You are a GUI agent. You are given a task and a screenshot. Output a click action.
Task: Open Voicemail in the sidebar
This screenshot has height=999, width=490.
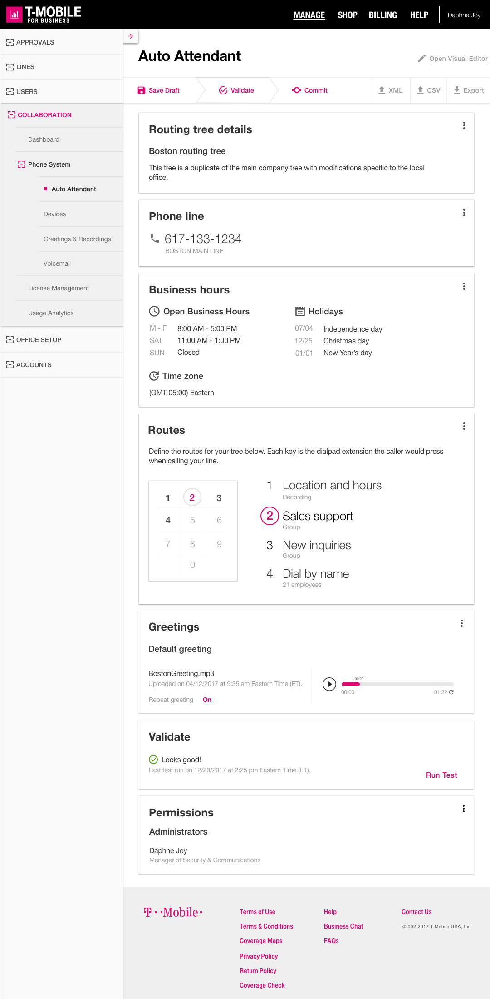pos(57,263)
